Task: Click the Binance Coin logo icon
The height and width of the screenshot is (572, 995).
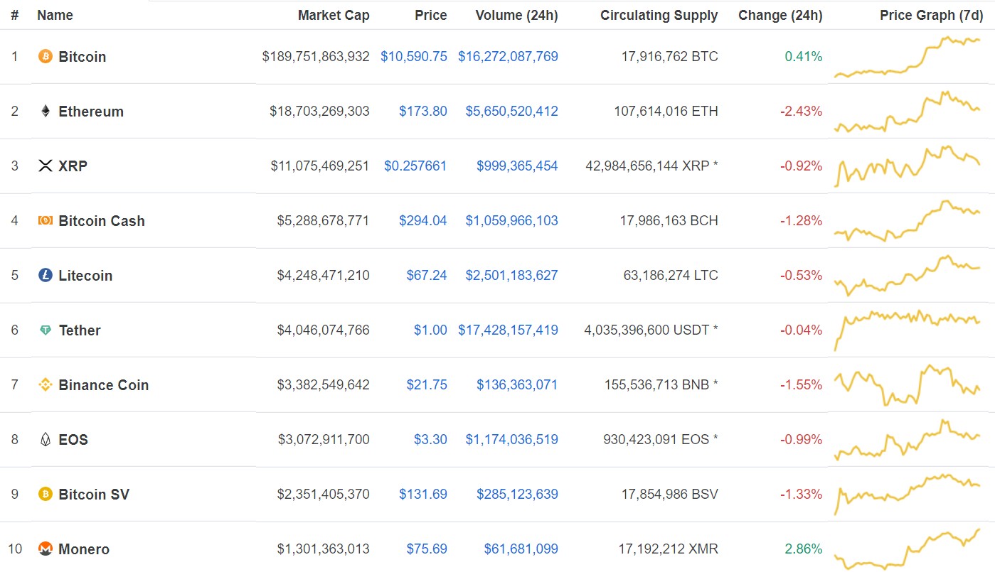Action: (x=46, y=384)
